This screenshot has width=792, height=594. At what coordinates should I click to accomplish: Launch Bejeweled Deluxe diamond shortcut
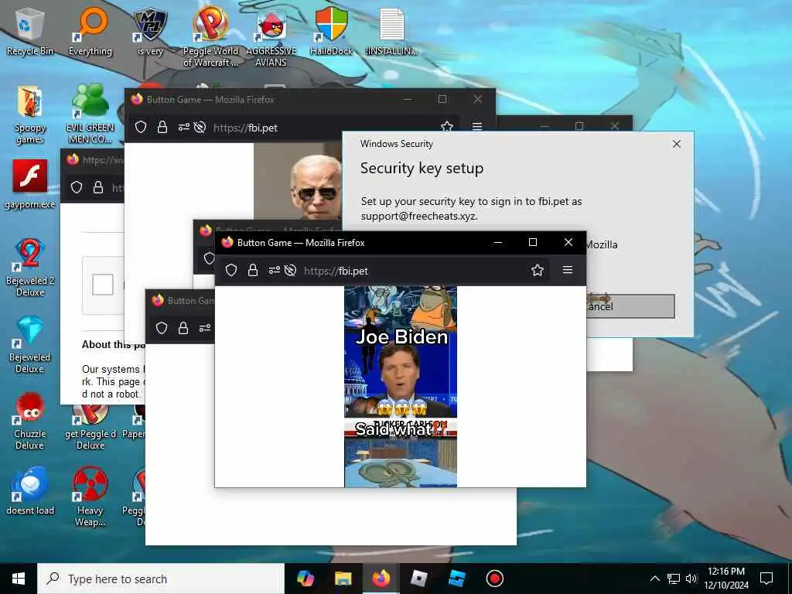tap(30, 344)
